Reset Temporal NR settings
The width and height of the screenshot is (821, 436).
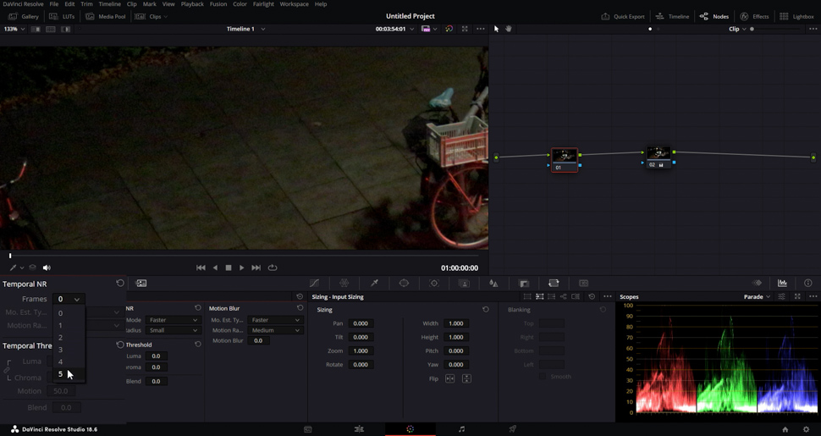click(x=120, y=283)
